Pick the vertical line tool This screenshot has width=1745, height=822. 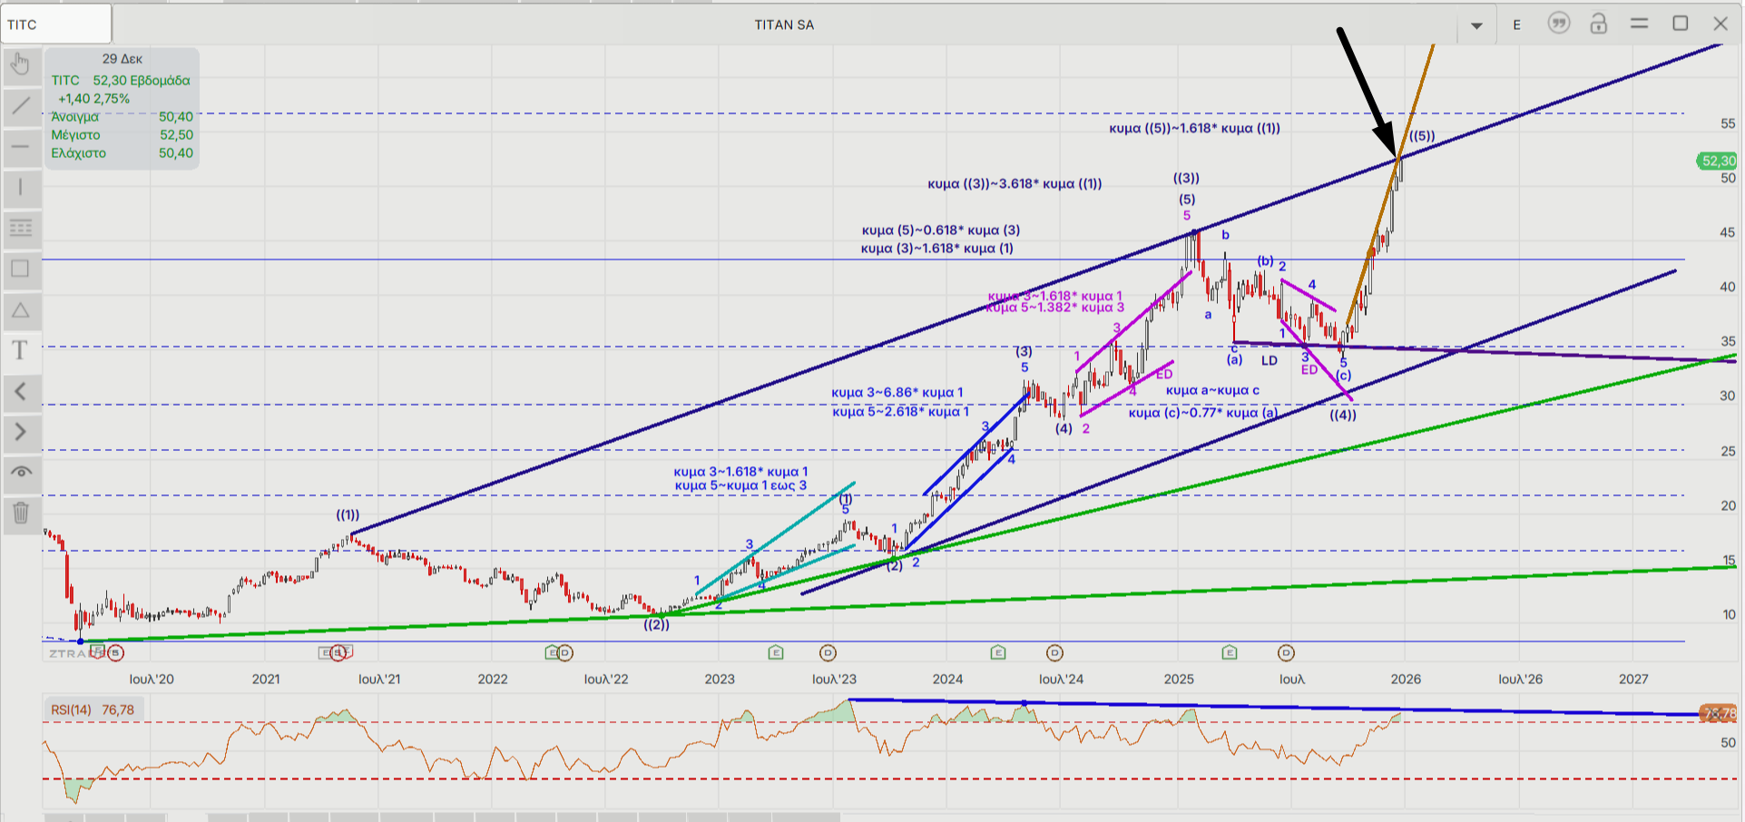tap(21, 188)
